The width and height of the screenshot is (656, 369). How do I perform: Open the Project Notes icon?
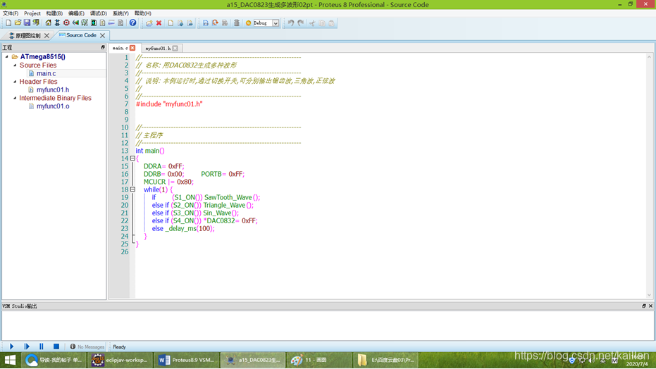tap(120, 23)
